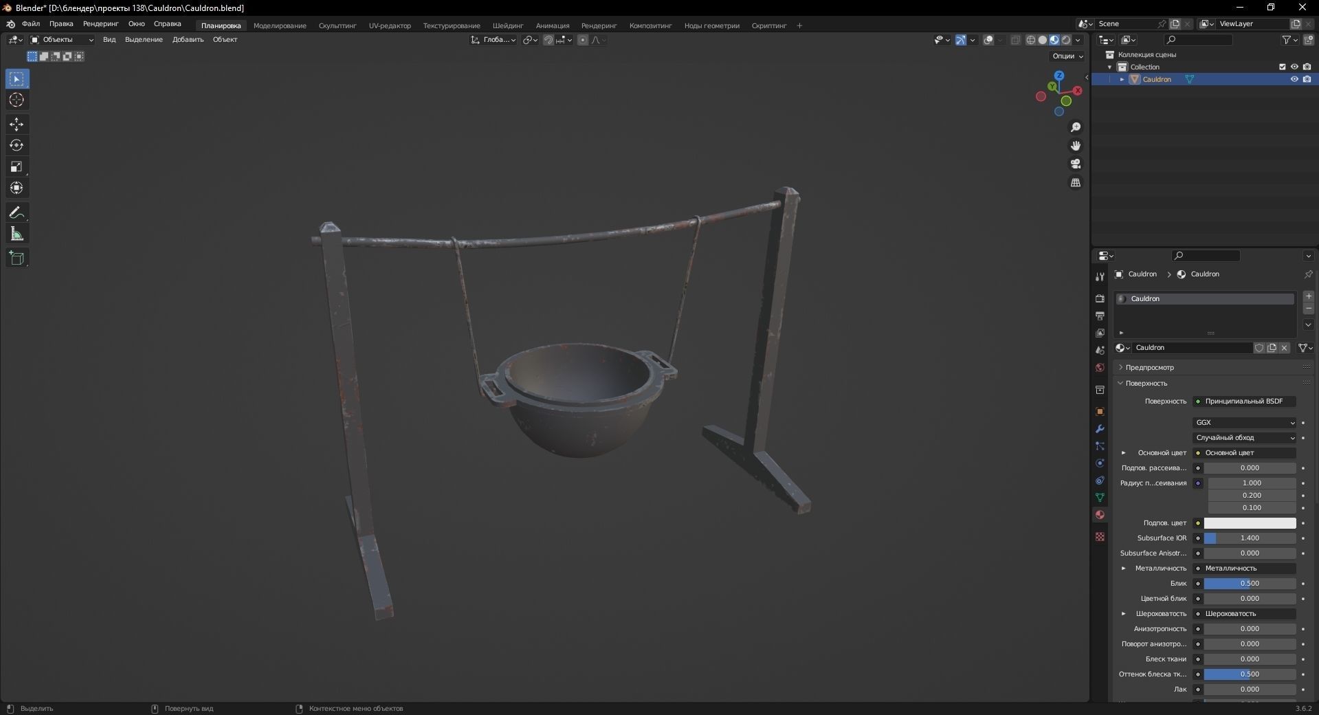Viewport: 1319px width, 715px height.
Task: Select the Select Box tool
Action: 17,79
